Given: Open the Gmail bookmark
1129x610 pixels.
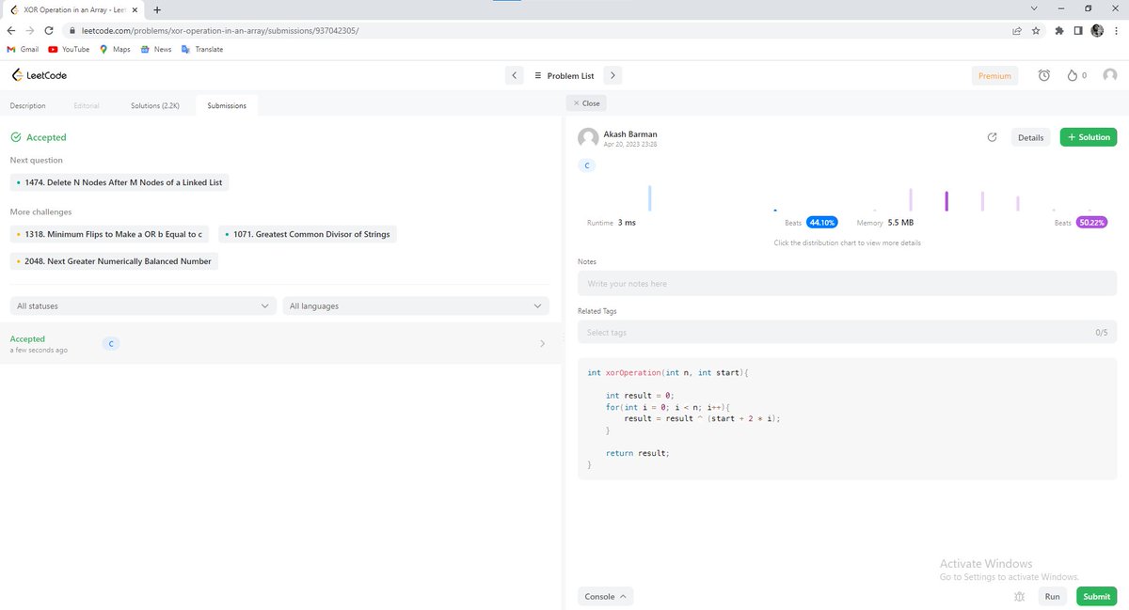Looking at the screenshot, I should [x=23, y=49].
